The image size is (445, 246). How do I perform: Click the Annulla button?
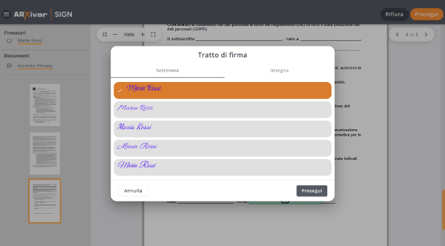(133, 191)
